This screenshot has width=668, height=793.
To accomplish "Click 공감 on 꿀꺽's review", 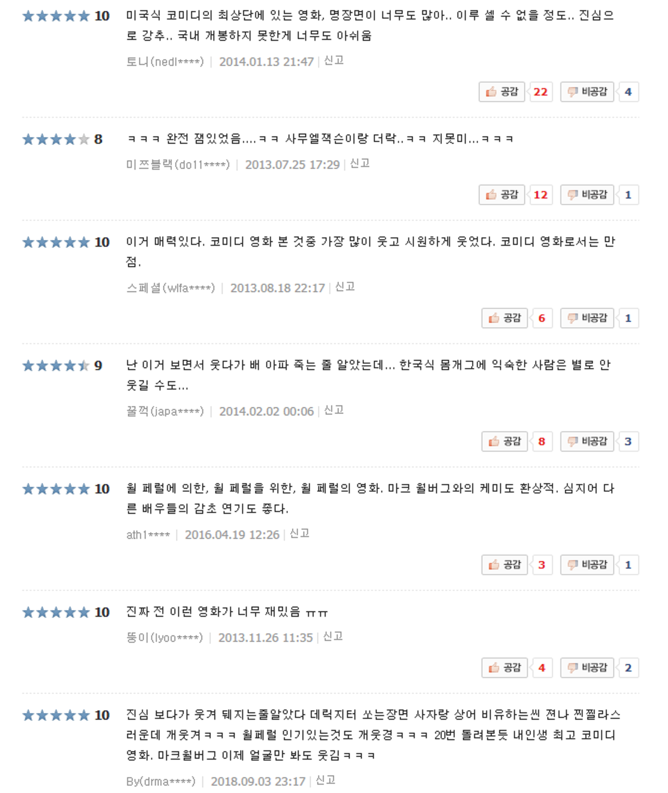I will tap(504, 441).
